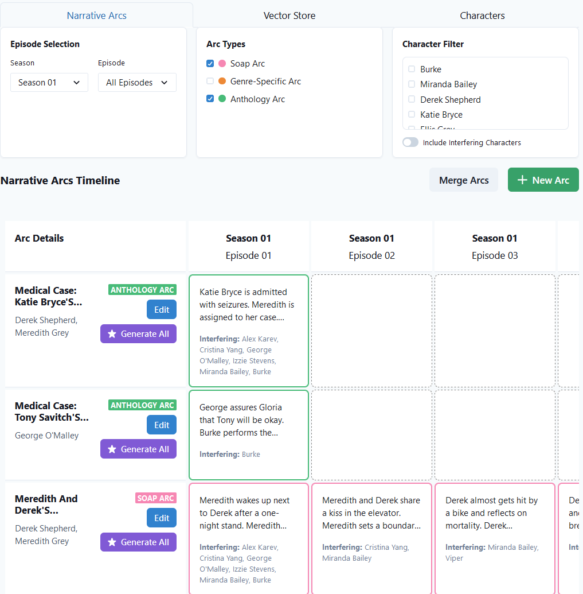Open the All Episodes dropdown
The height and width of the screenshot is (594, 583).
point(137,83)
